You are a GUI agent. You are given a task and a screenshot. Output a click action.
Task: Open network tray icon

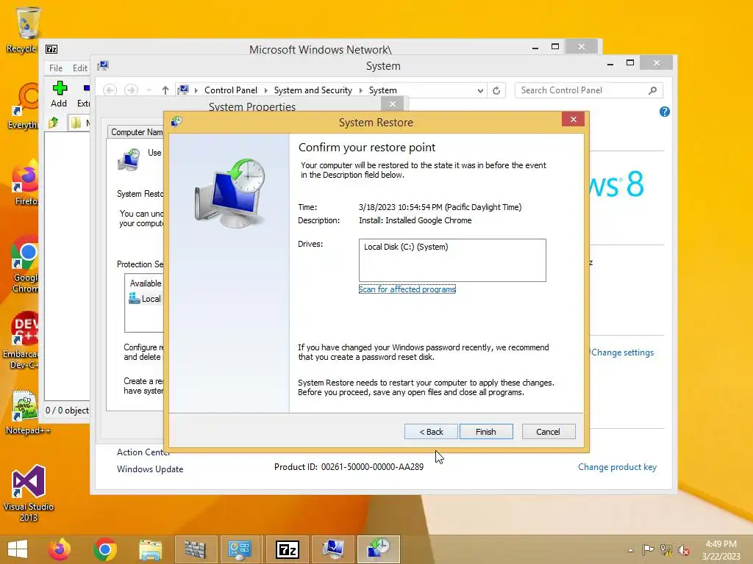tap(666, 550)
